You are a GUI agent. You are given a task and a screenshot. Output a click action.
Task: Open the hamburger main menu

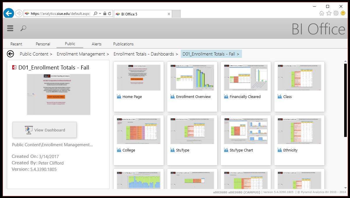tap(10, 28)
